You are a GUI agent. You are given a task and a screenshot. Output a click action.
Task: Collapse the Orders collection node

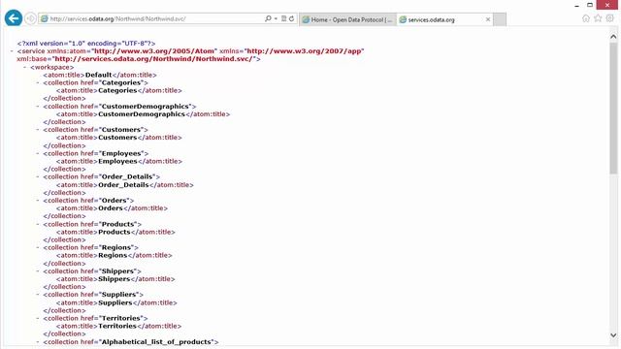pyautogui.click(x=38, y=201)
